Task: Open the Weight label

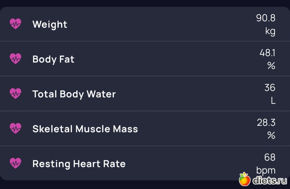Action: pos(50,24)
